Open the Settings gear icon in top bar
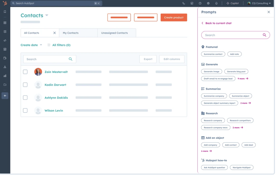This screenshot has height=177, width=276. [208, 3]
